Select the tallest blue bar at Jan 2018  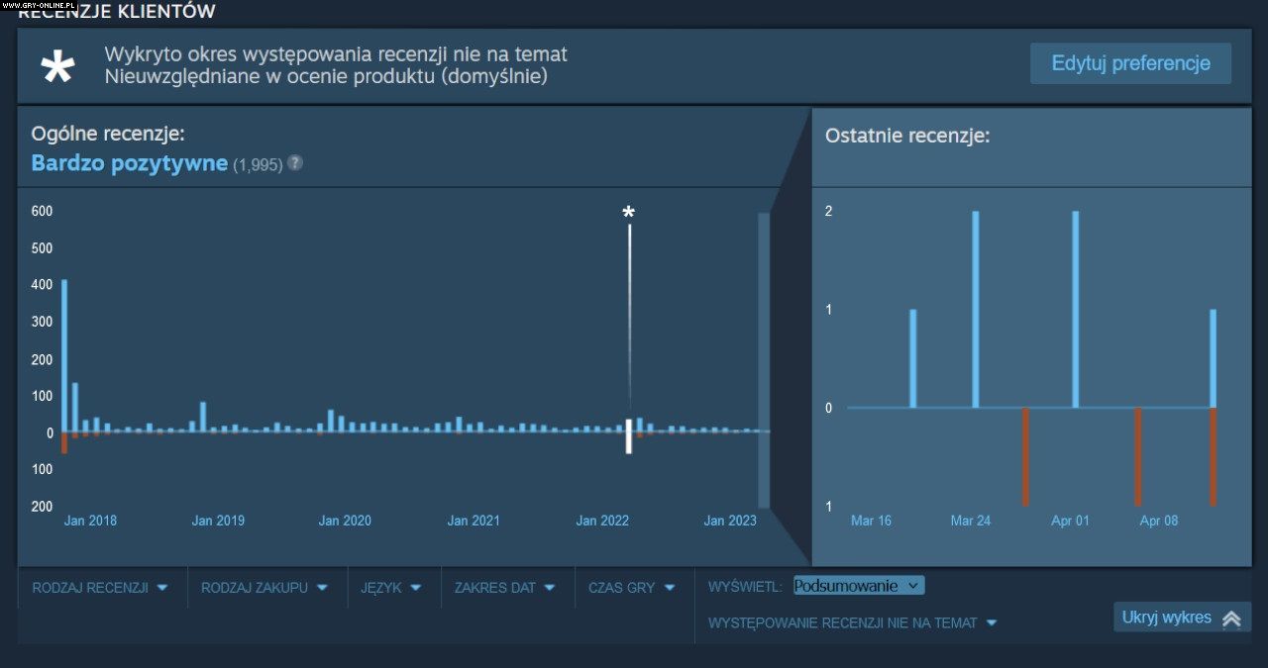point(64,354)
